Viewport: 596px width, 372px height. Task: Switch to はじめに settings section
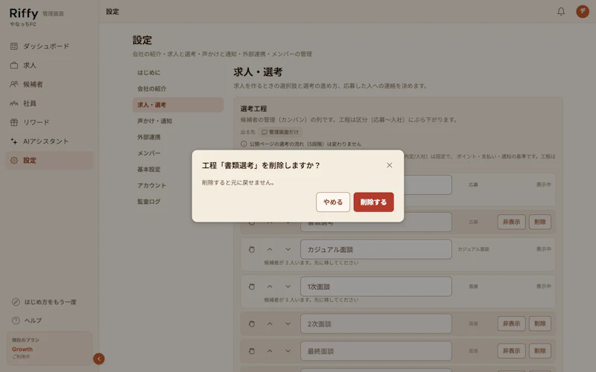click(x=178, y=72)
